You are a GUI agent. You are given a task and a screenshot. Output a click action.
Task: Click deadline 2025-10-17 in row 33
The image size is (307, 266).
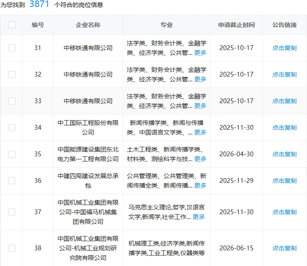point(237,101)
